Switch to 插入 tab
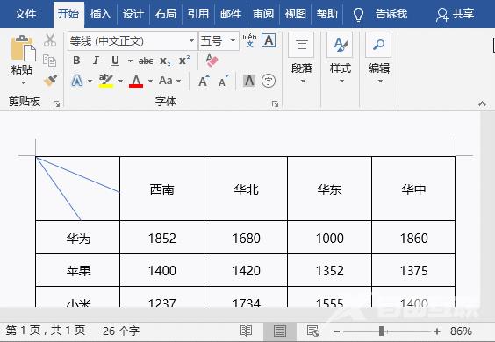The image size is (495, 342). click(100, 14)
